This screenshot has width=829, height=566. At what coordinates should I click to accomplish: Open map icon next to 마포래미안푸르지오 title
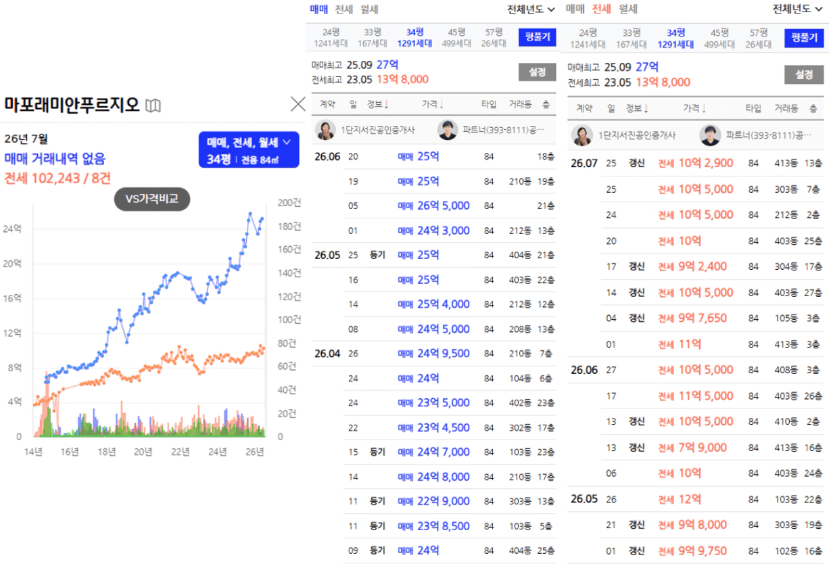coord(154,105)
